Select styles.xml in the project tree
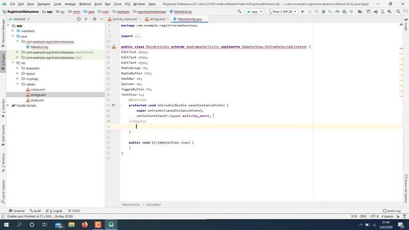This screenshot has width=409, height=230. (x=37, y=100)
